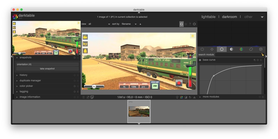Select the tone group half-shaded circle tab

(231, 49)
